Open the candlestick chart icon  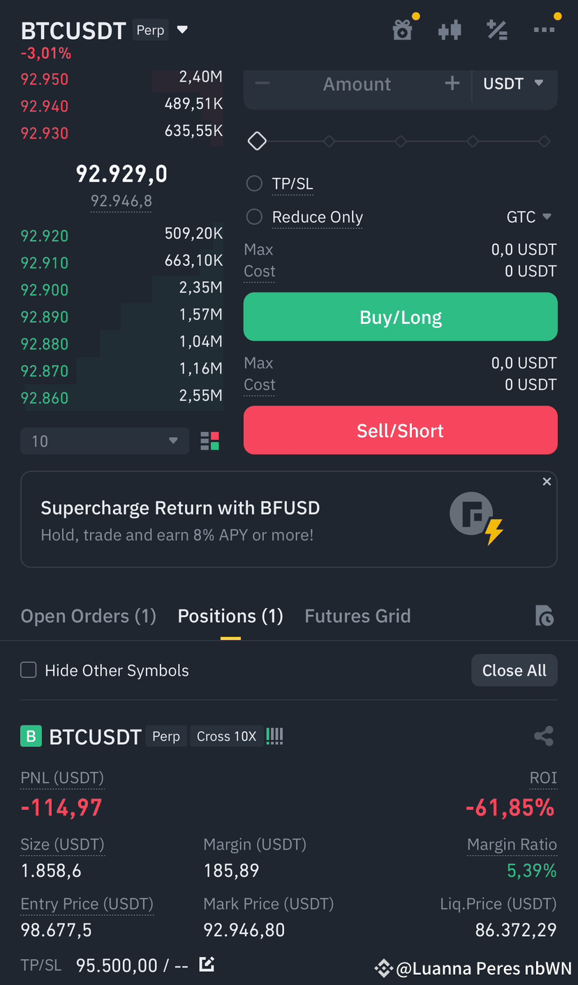point(450,30)
